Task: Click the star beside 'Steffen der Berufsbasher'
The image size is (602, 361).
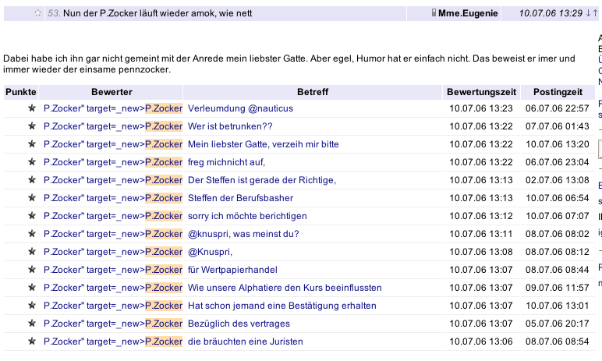Action: (x=32, y=198)
